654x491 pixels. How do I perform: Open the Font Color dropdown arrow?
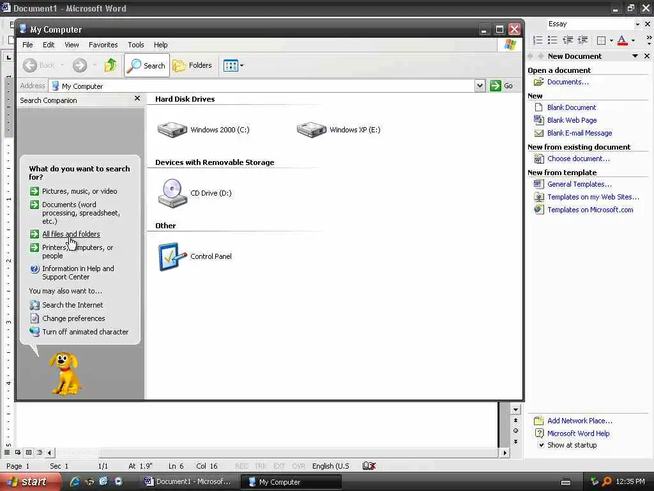[633, 40]
